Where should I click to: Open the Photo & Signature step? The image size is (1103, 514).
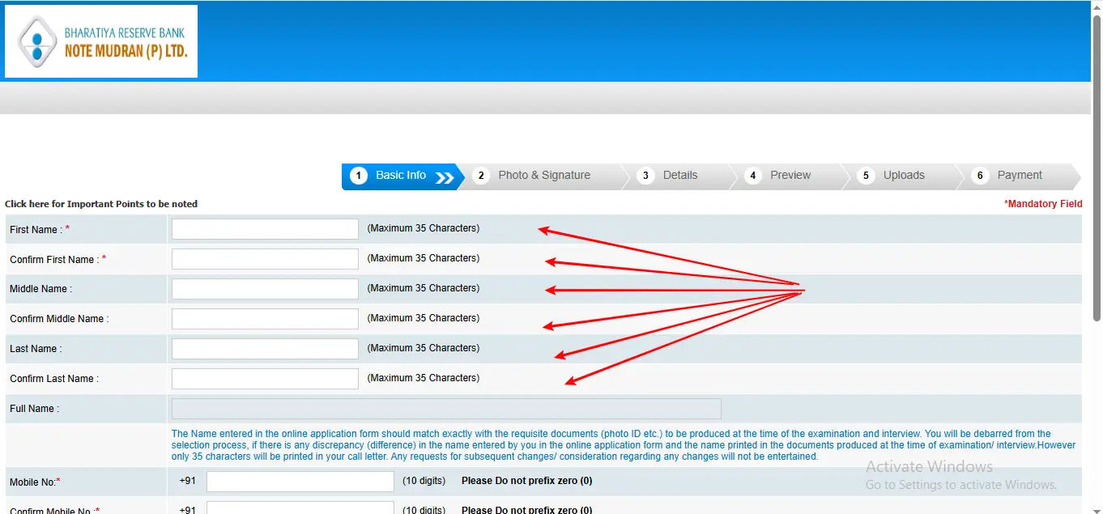[543, 176]
